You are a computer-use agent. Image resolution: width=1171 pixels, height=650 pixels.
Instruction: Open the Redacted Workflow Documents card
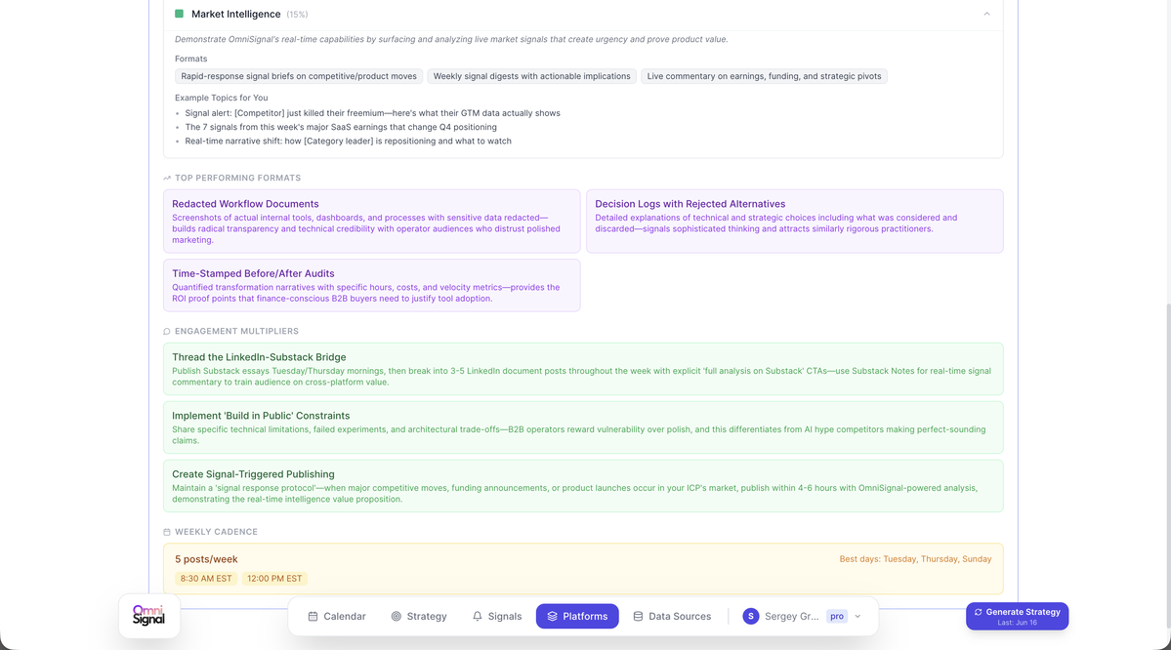point(371,221)
